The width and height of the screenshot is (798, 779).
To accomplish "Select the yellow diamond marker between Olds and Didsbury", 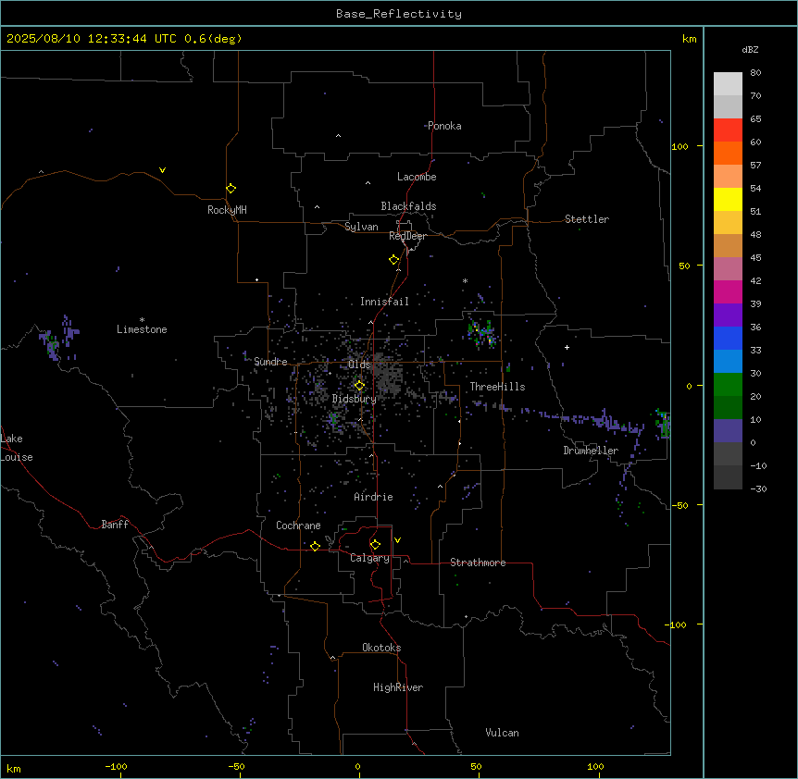I will [359, 386].
